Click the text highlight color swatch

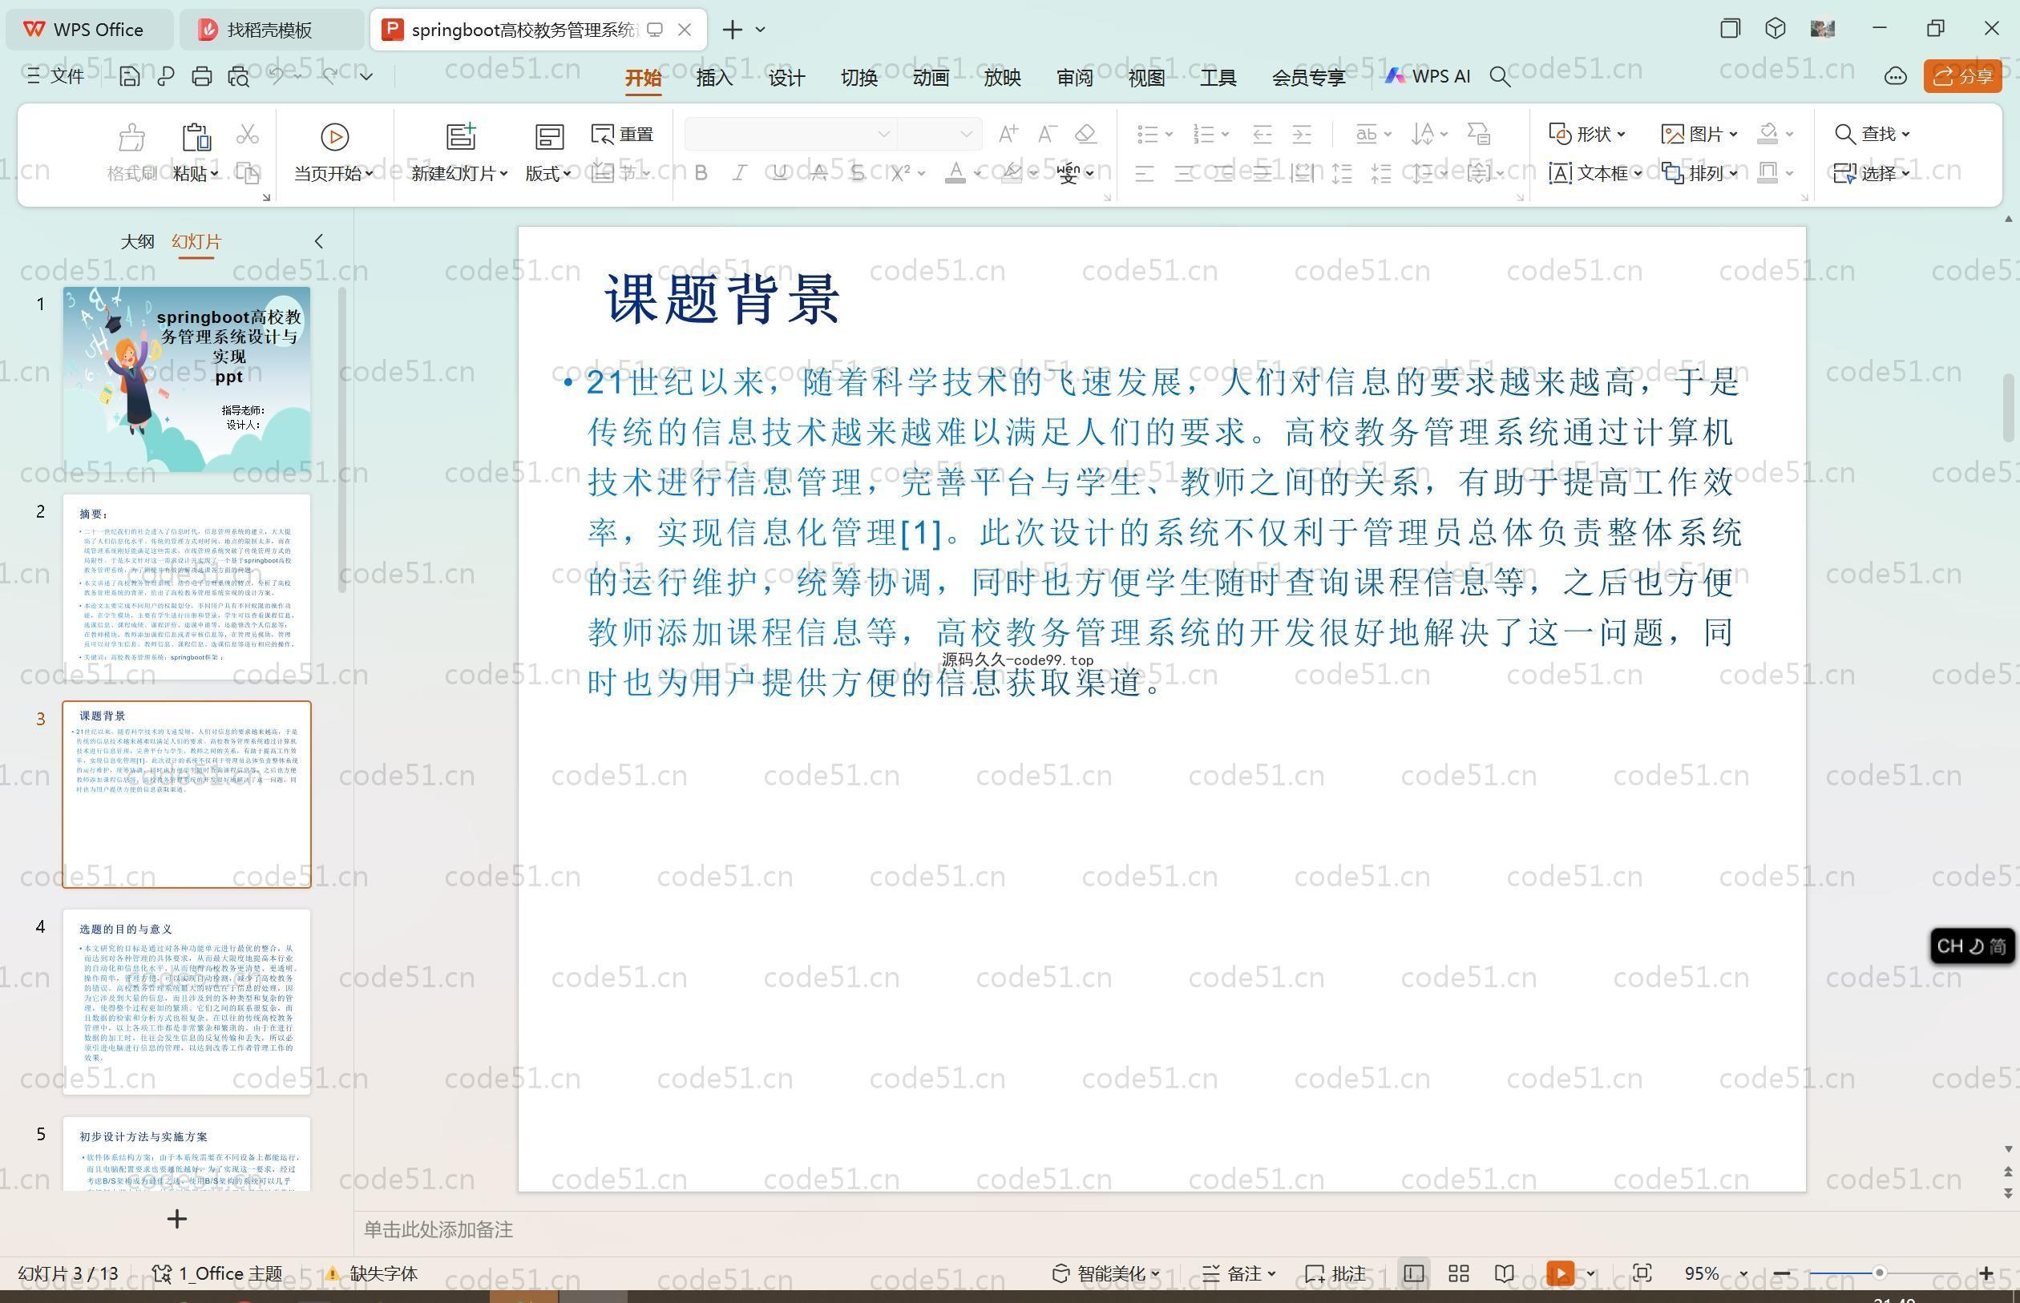1012,173
